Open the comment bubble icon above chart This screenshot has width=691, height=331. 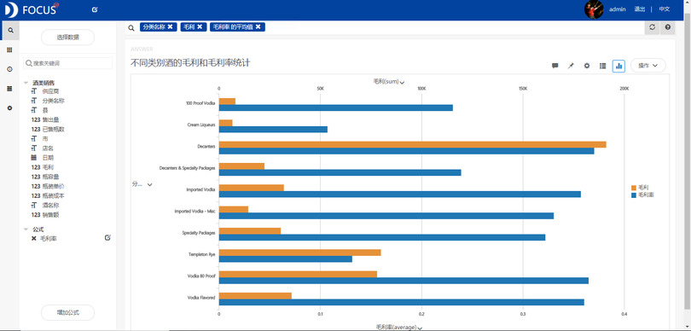click(x=555, y=66)
